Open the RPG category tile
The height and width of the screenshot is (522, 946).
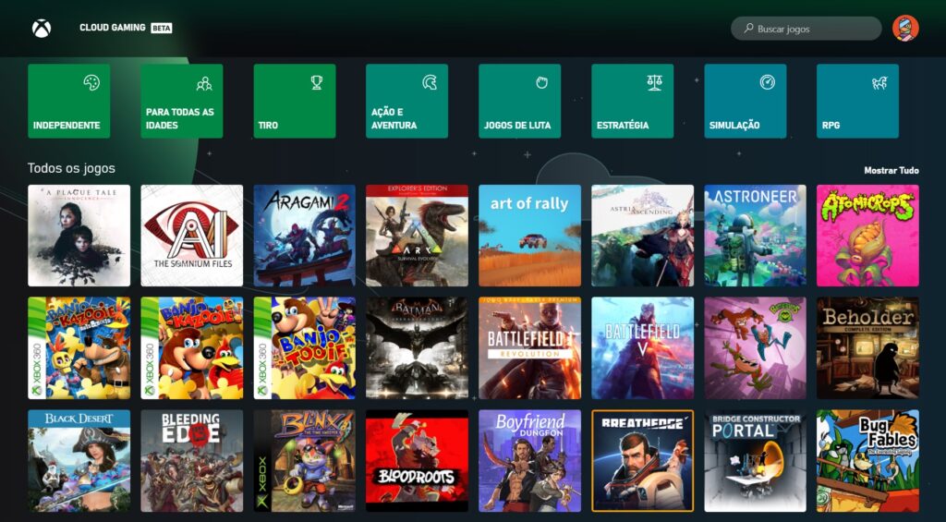(x=857, y=101)
